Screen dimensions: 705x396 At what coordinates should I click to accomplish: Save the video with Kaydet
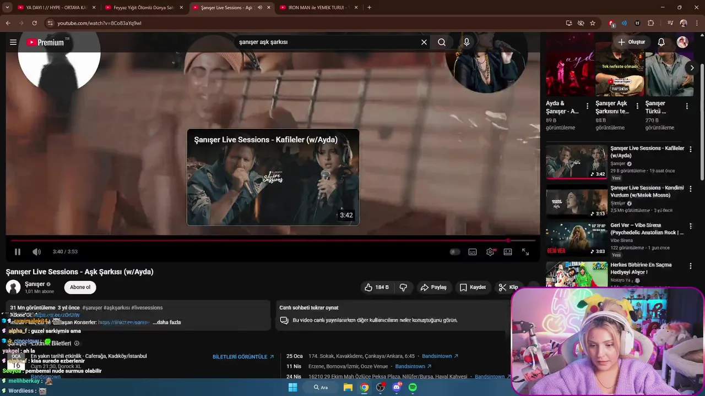click(x=473, y=287)
